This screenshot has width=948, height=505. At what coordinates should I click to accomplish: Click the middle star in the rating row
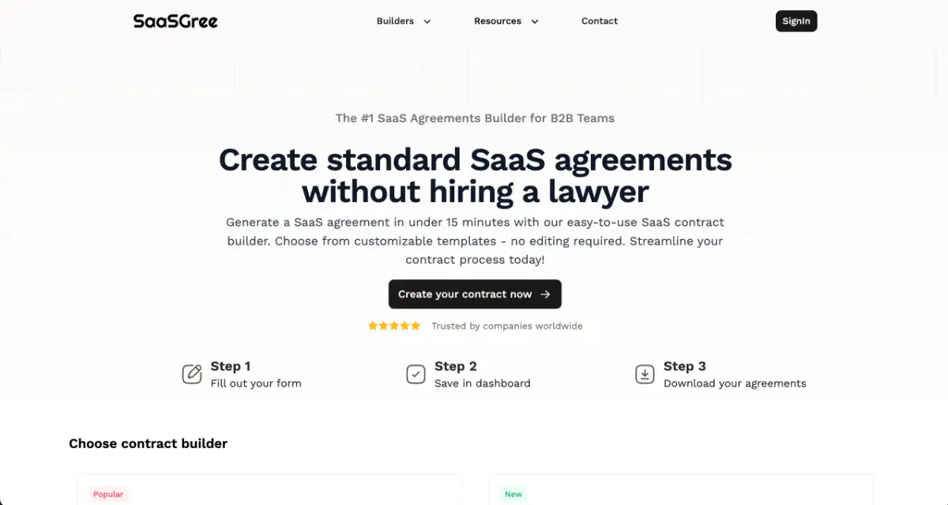(393, 325)
